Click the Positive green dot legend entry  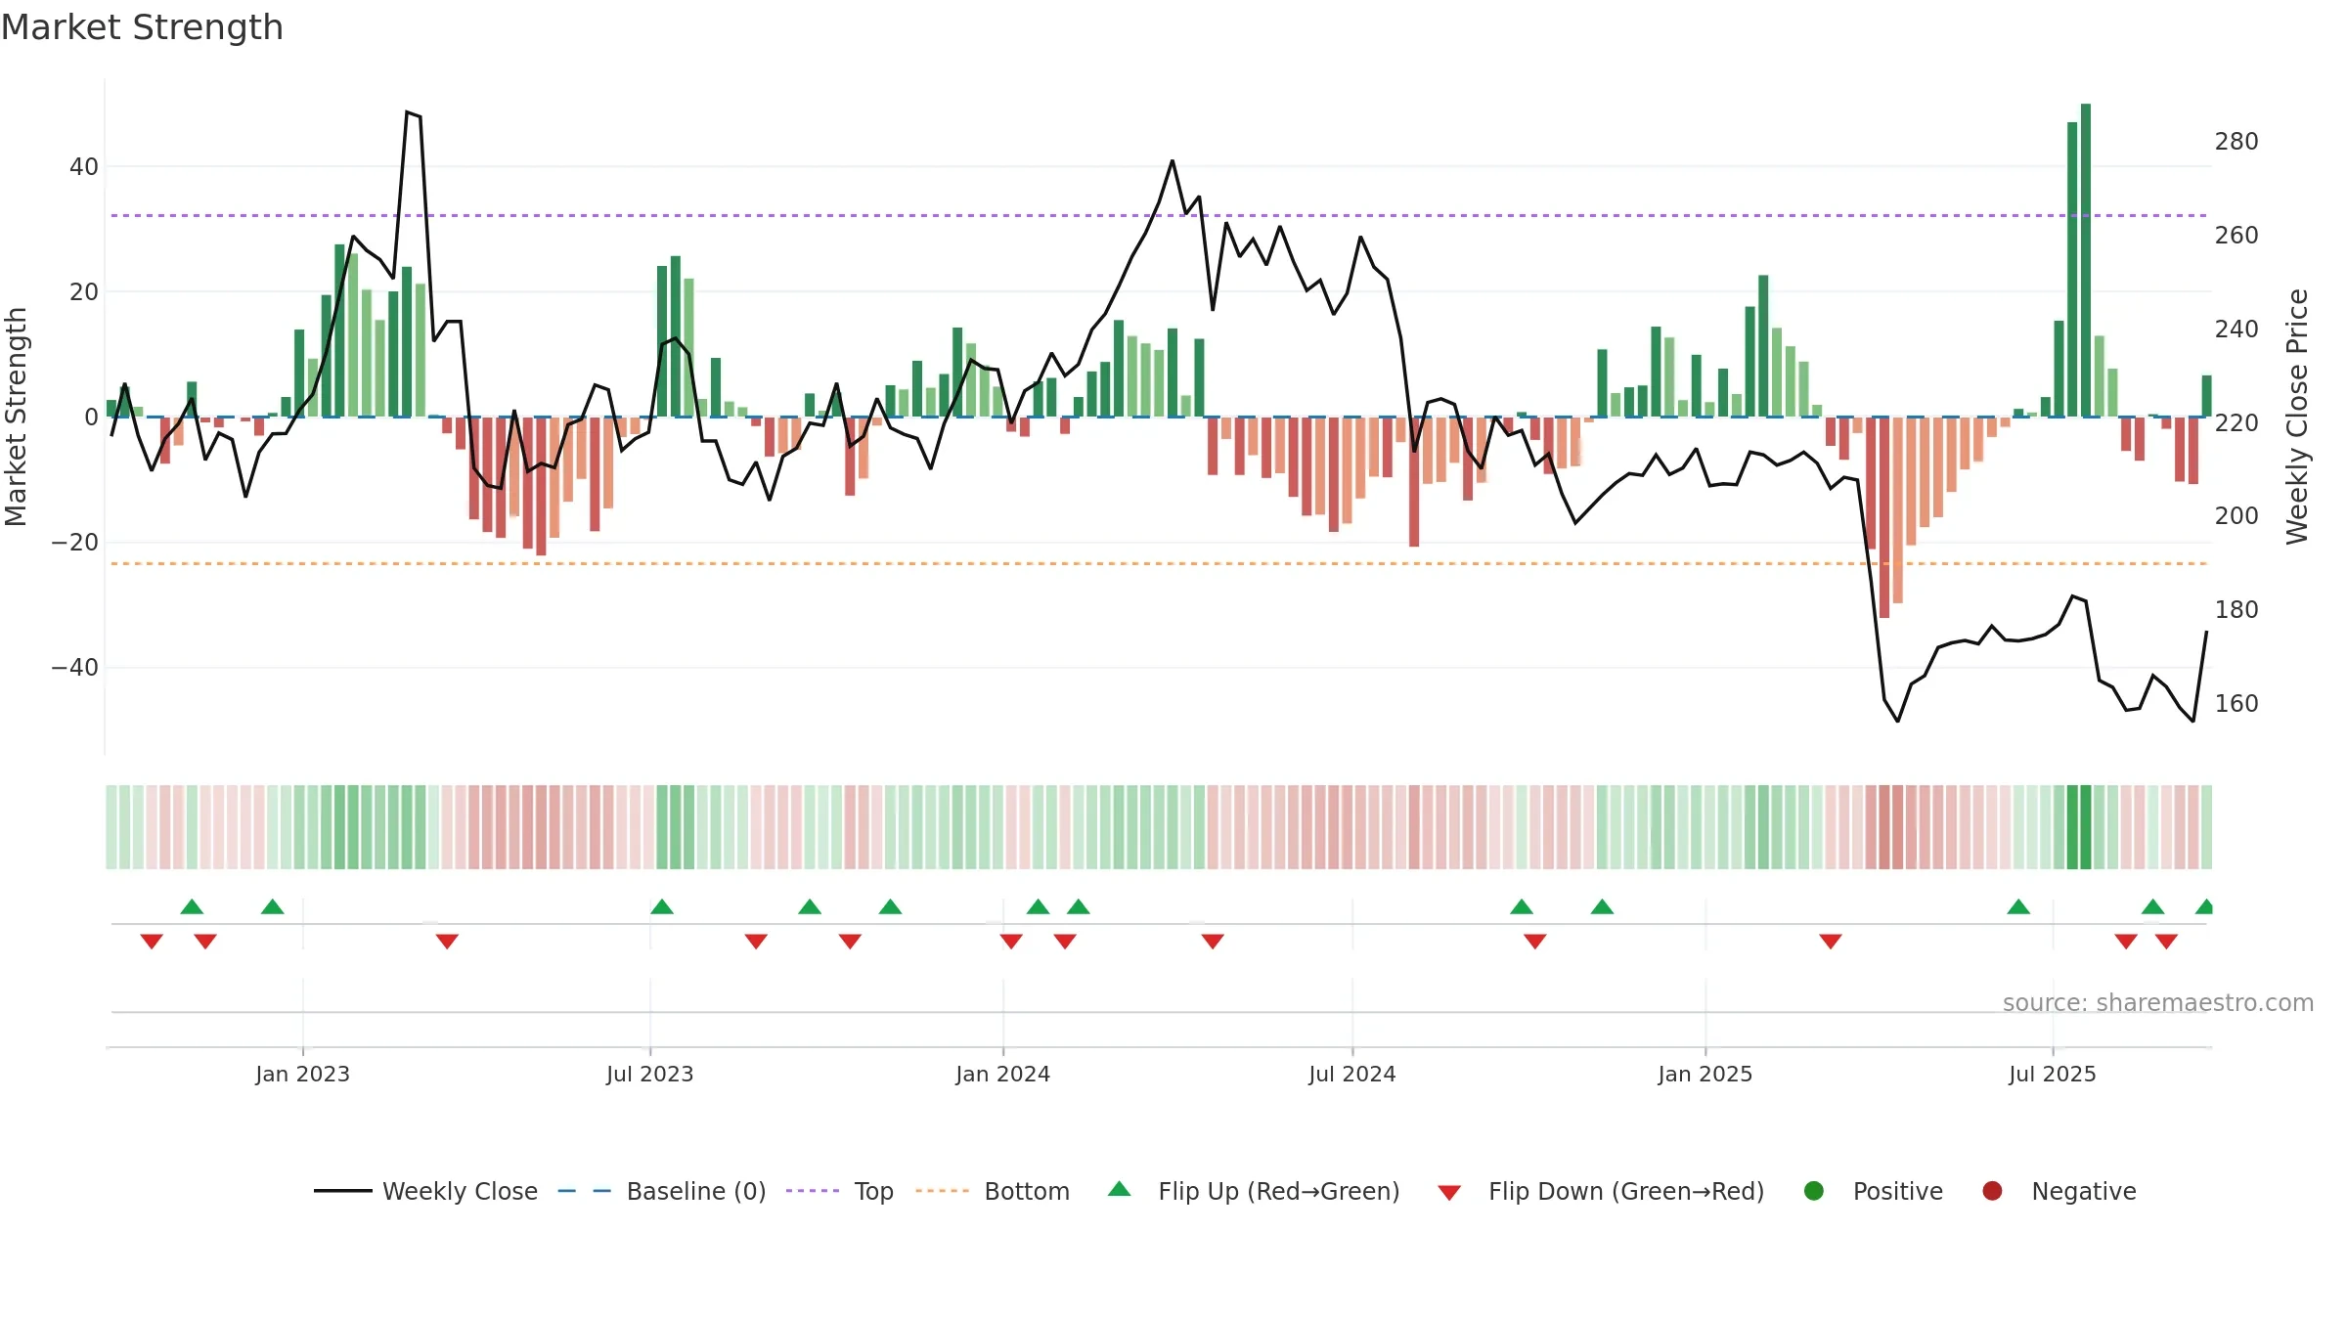(x=1873, y=1191)
